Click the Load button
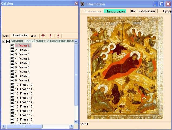Image resolution: width=172 pixels, height=130 pixels. point(6,36)
